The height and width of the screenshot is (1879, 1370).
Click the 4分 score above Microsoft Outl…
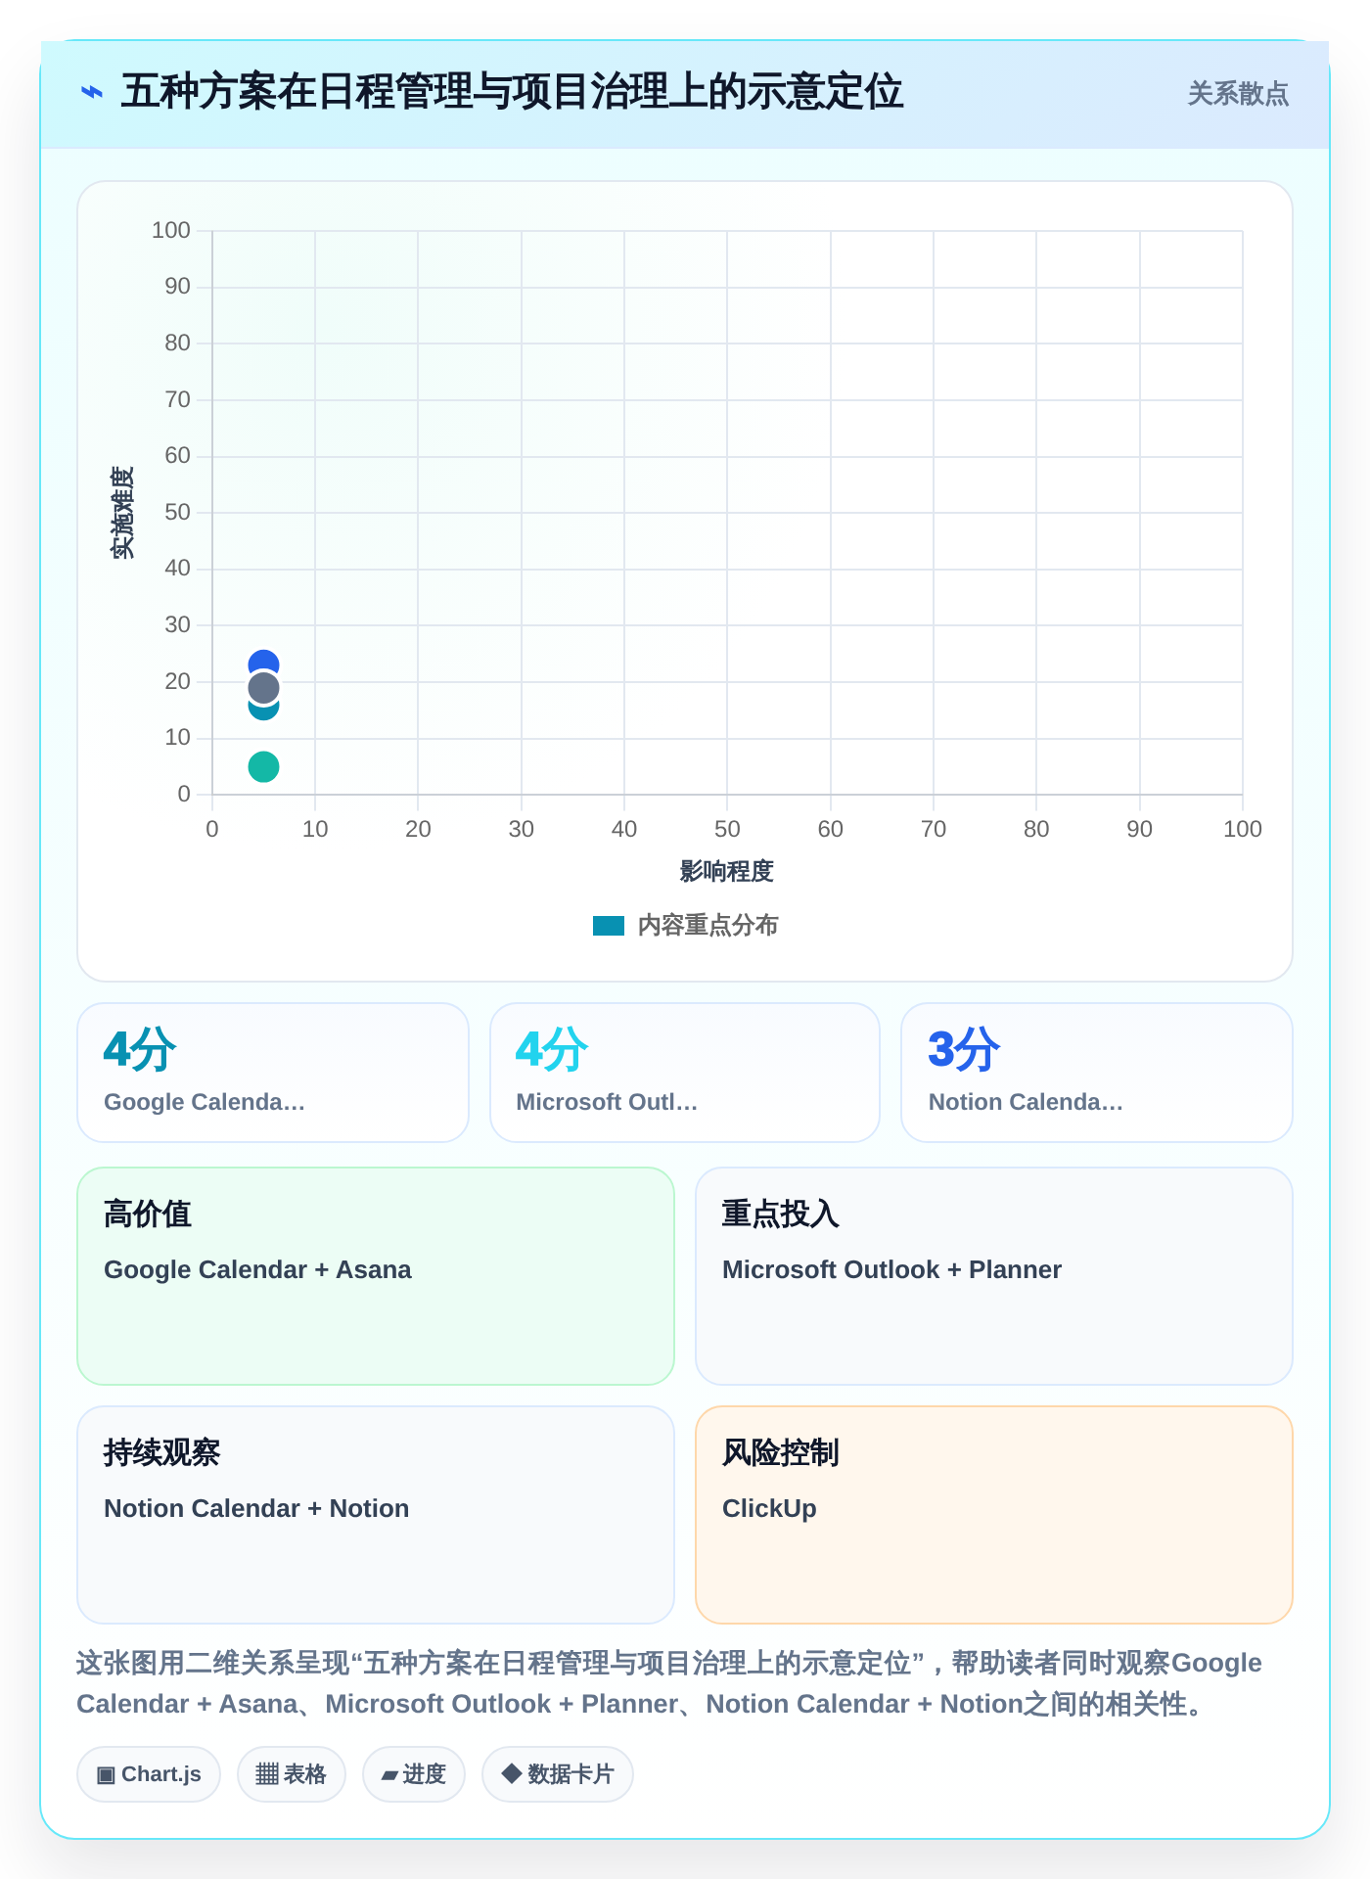tap(552, 1049)
